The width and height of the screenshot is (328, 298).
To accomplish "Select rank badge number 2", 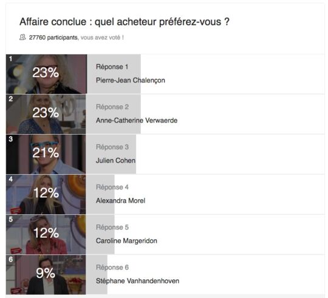I will [x=11, y=99].
